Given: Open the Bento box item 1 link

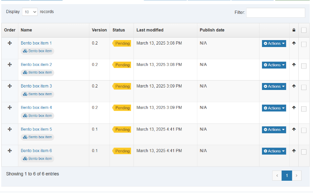Looking at the screenshot, I should click(x=36, y=43).
